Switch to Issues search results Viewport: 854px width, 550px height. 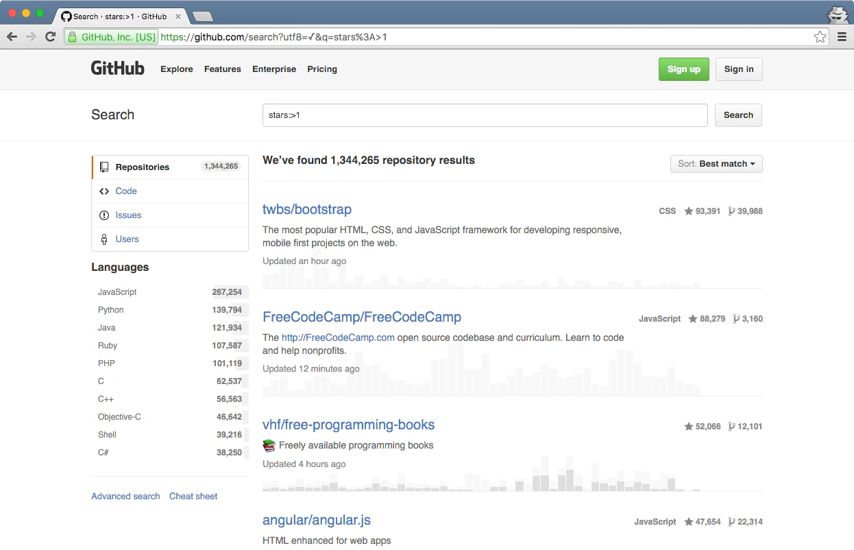click(170, 215)
